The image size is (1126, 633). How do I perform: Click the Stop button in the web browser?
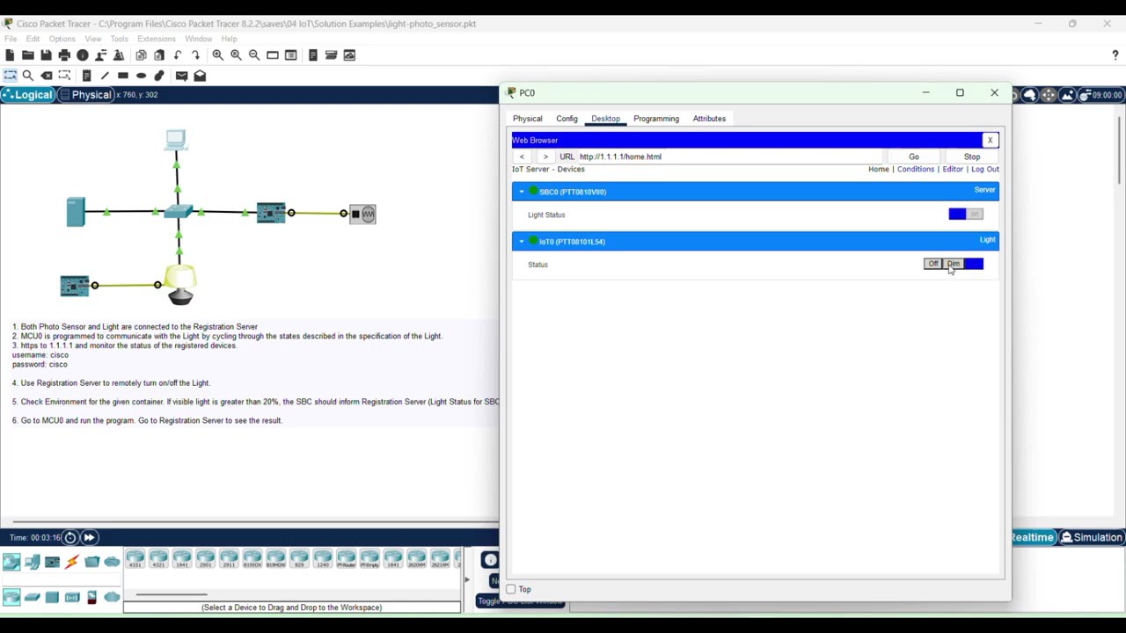pos(972,156)
